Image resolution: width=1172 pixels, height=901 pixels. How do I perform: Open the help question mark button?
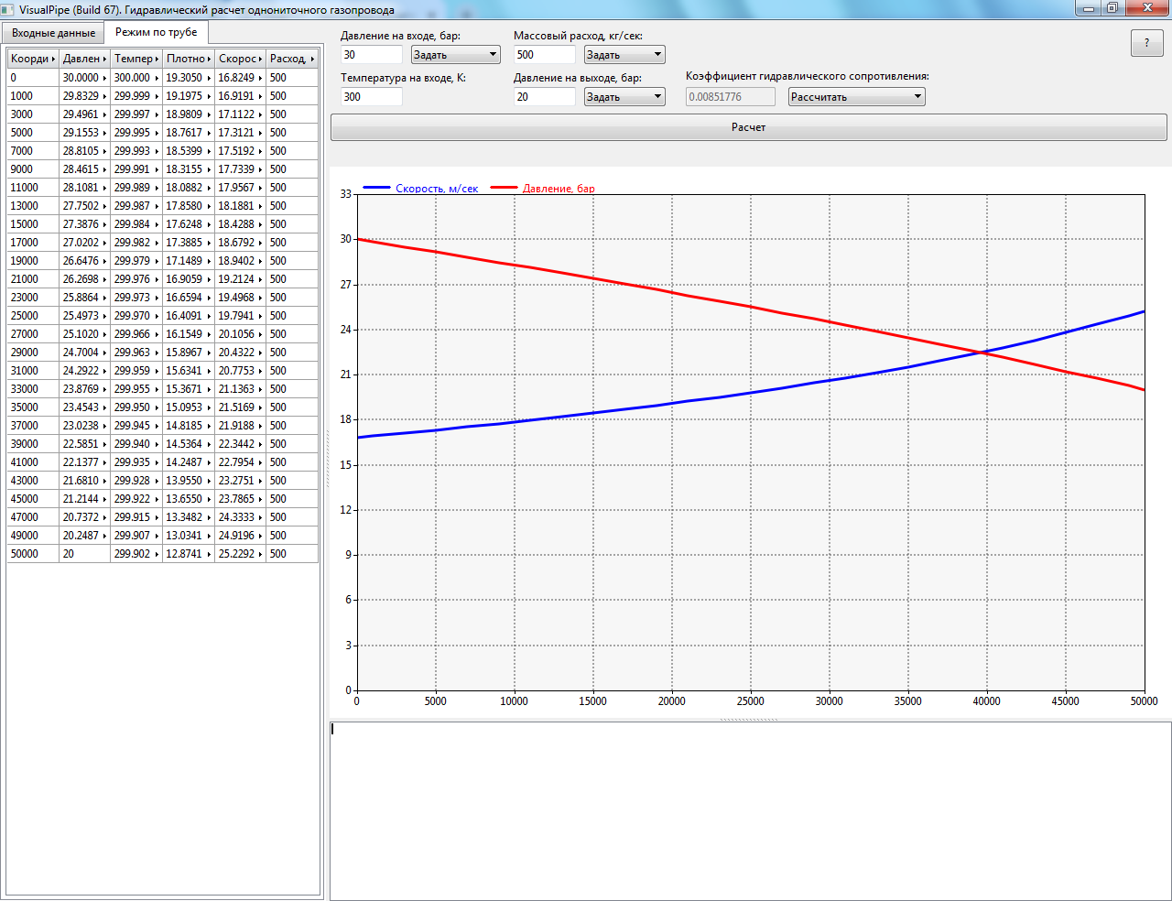(x=1146, y=43)
